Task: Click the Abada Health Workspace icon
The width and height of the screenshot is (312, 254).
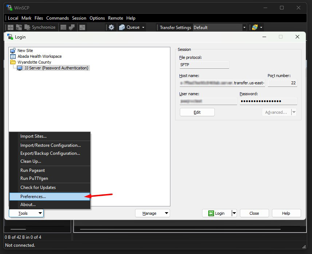Action: (x=13, y=56)
